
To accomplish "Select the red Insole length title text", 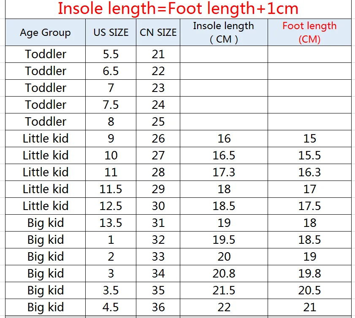I will click(x=178, y=8).
